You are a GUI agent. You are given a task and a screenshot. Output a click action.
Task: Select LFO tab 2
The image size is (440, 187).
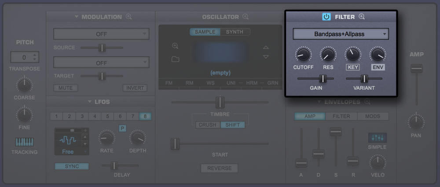click(x=70, y=116)
